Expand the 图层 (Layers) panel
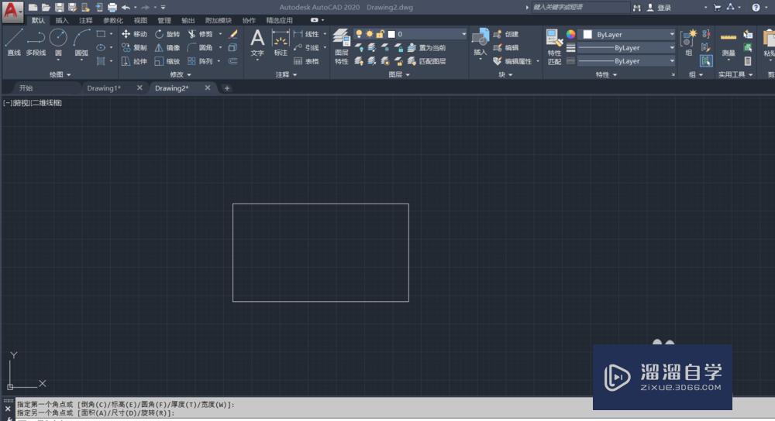This screenshot has width=775, height=421. pos(399,74)
